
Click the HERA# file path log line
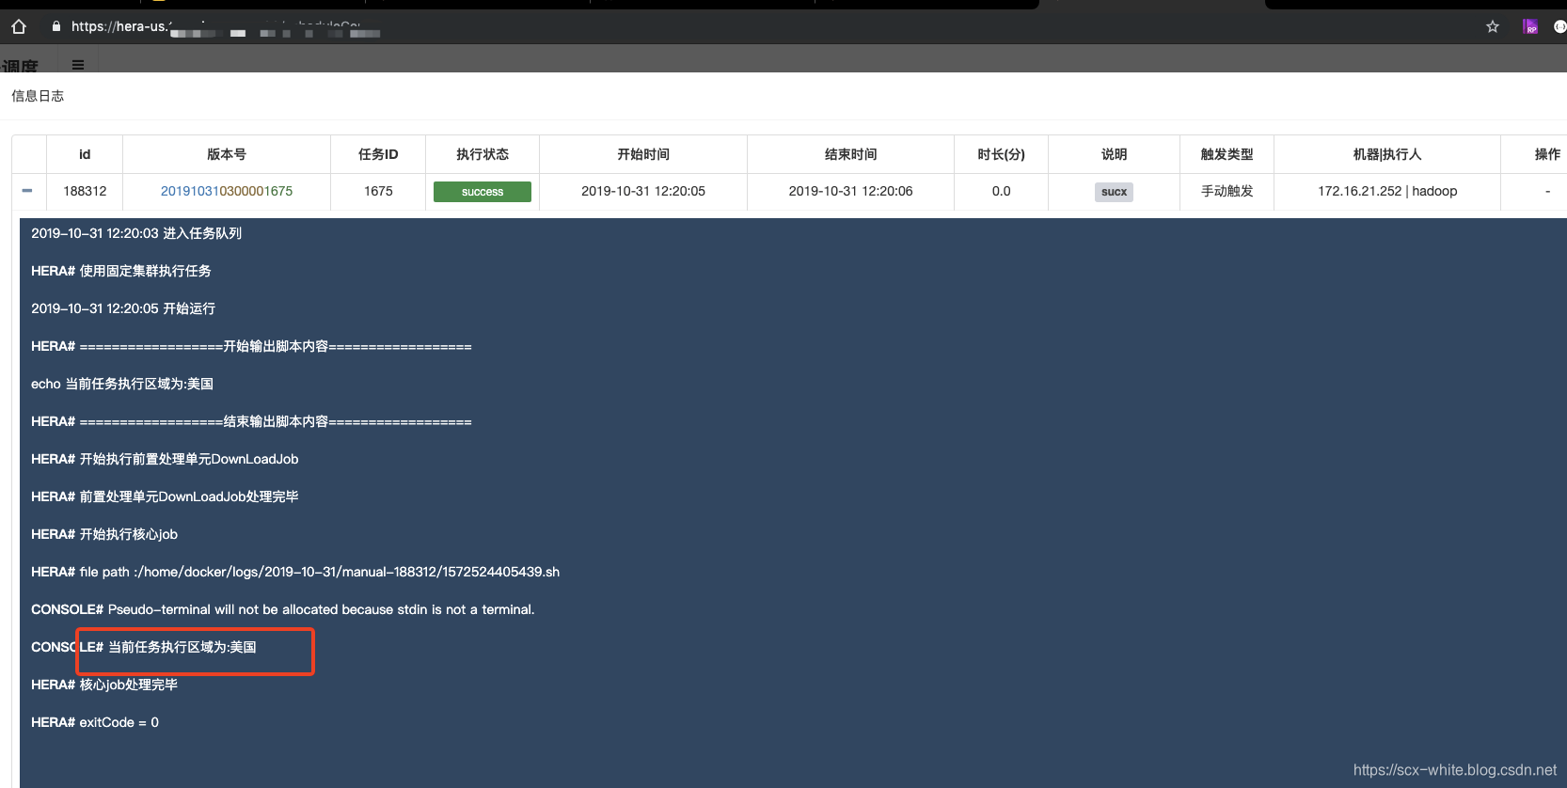click(295, 572)
